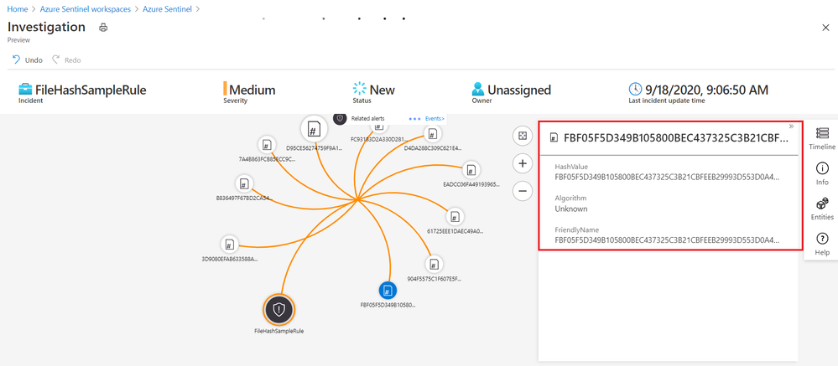
Task: Select the FC93183D2A330D281 file hash node
Action: (x=377, y=126)
